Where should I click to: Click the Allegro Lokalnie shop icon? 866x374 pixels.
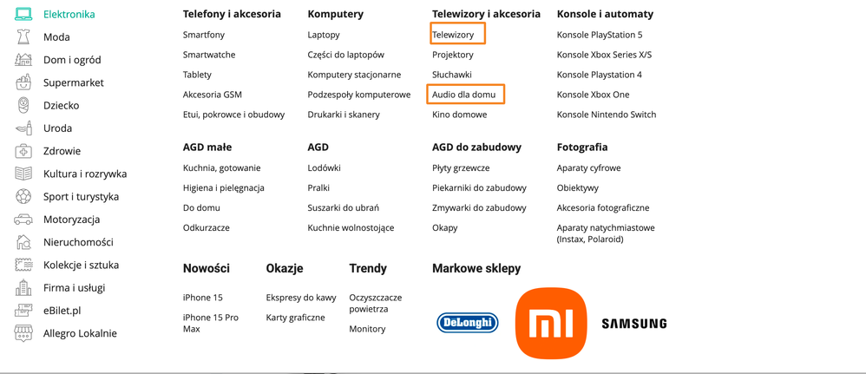click(23, 333)
